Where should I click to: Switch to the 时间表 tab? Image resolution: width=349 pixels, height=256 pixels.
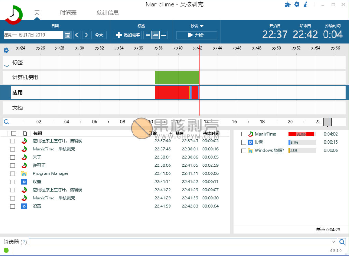coord(68,12)
